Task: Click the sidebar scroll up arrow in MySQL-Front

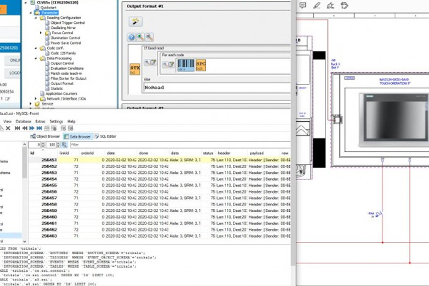Action: pyautogui.click(x=25, y=145)
